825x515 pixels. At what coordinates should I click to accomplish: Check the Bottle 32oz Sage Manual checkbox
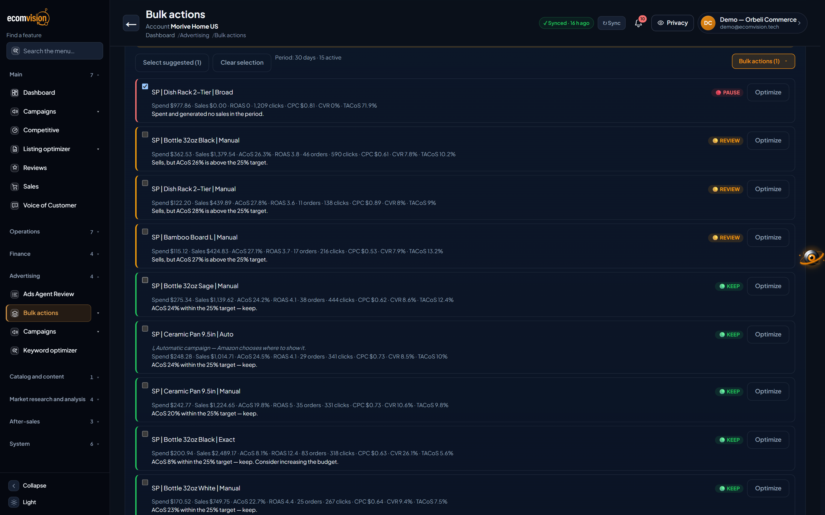(145, 280)
